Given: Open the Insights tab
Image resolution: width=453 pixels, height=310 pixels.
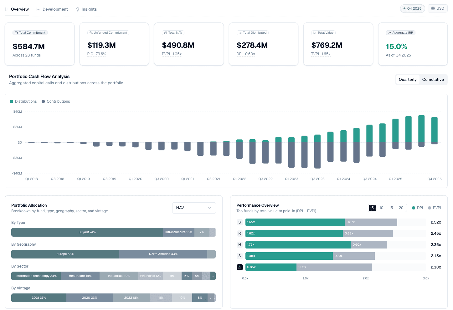Looking at the screenshot, I should tap(86, 9).
